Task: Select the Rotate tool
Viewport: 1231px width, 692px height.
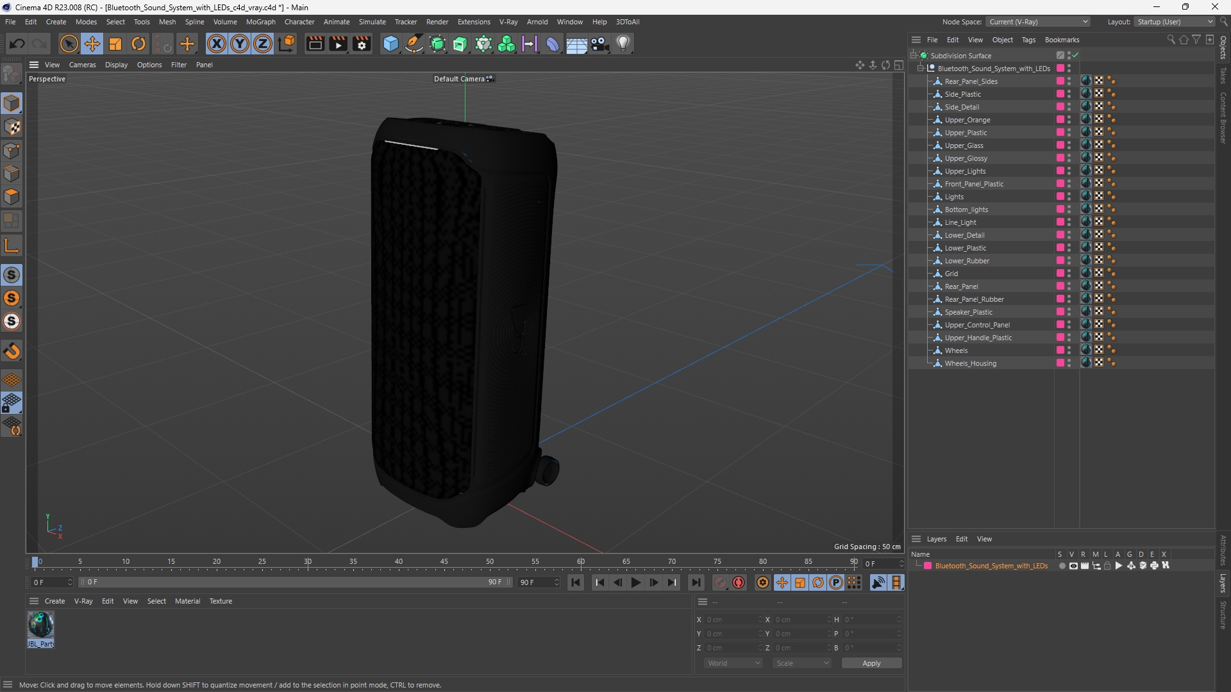Action: click(138, 44)
